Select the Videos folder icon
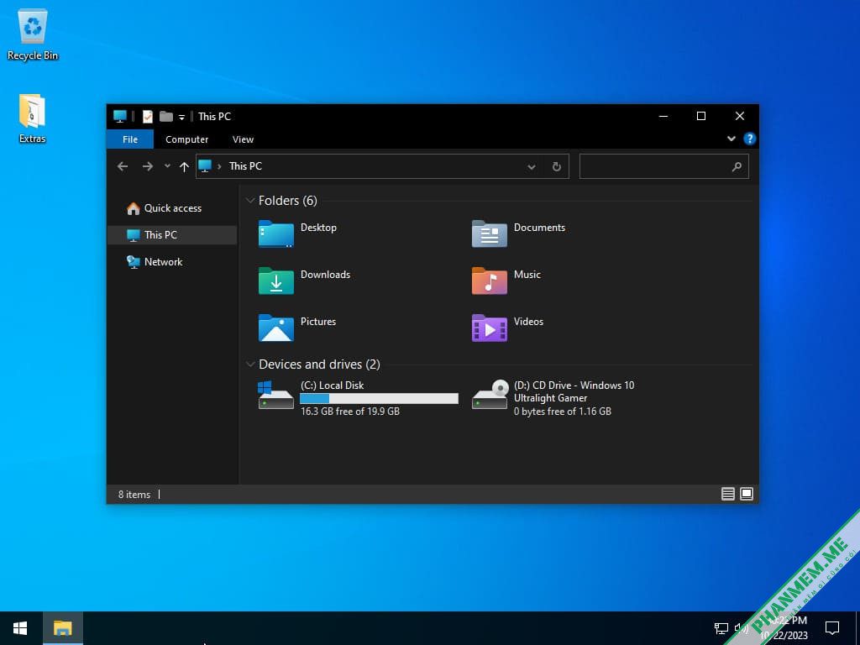This screenshot has height=645, width=860. (490, 328)
